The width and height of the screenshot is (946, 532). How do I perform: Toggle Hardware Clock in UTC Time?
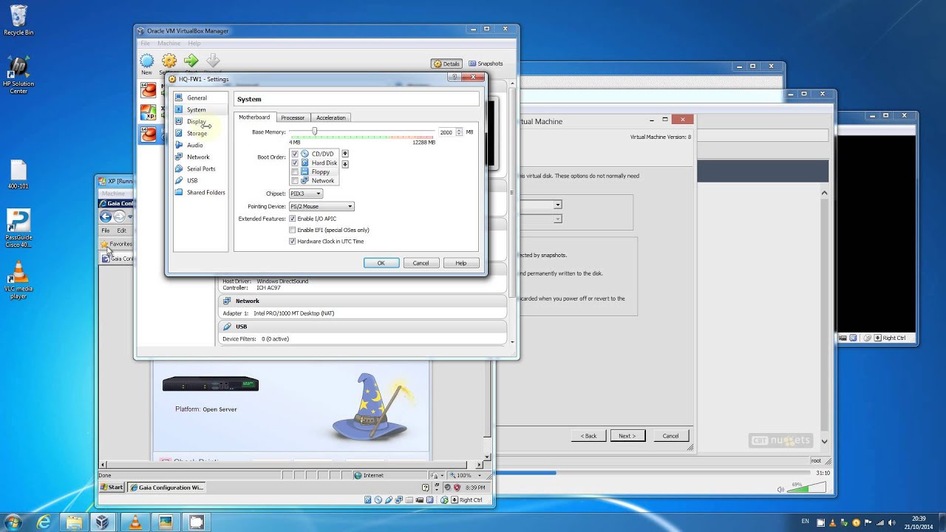pyautogui.click(x=293, y=241)
